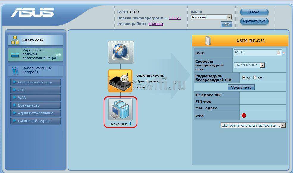The image size is (293, 173).
Task: Turn the wireless radio on
Action: (x=244, y=78)
